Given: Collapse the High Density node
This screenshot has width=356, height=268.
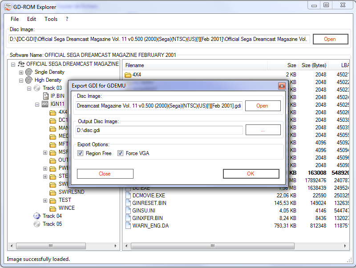Looking at the screenshot, I should (21, 80).
